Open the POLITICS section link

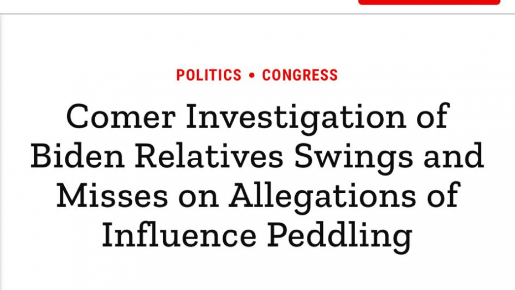pos(209,75)
